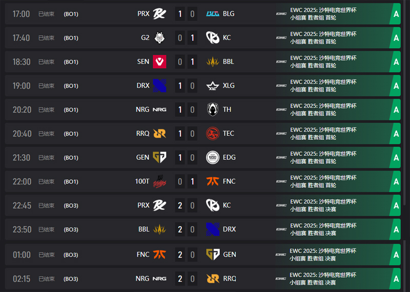The width and height of the screenshot is (410, 292).
Task: Click the EDG circular logo
Action: pyautogui.click(x=213, y=157)
